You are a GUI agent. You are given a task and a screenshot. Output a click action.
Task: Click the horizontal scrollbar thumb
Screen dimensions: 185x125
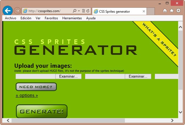coord(68,120)
